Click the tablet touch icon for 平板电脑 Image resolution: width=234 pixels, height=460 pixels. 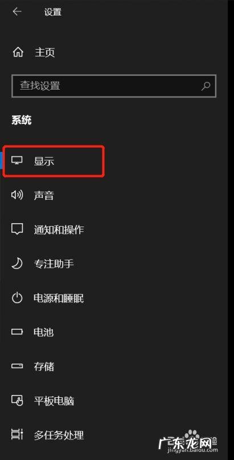click(17, 401)
